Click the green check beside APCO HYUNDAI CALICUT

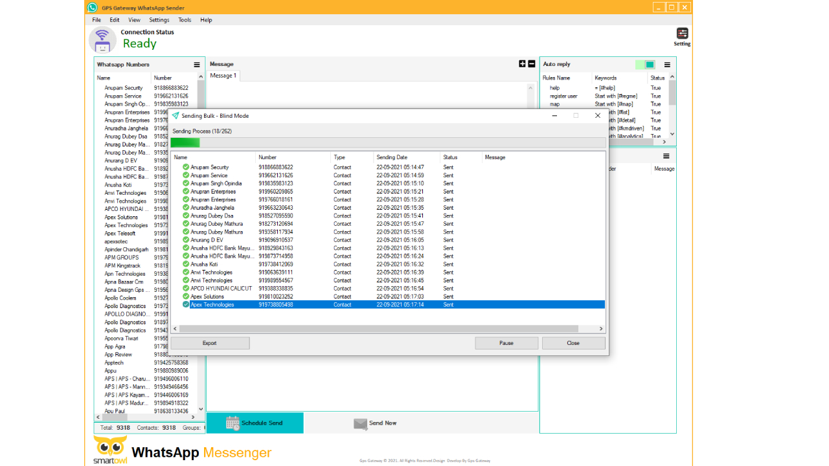[186, 289]
